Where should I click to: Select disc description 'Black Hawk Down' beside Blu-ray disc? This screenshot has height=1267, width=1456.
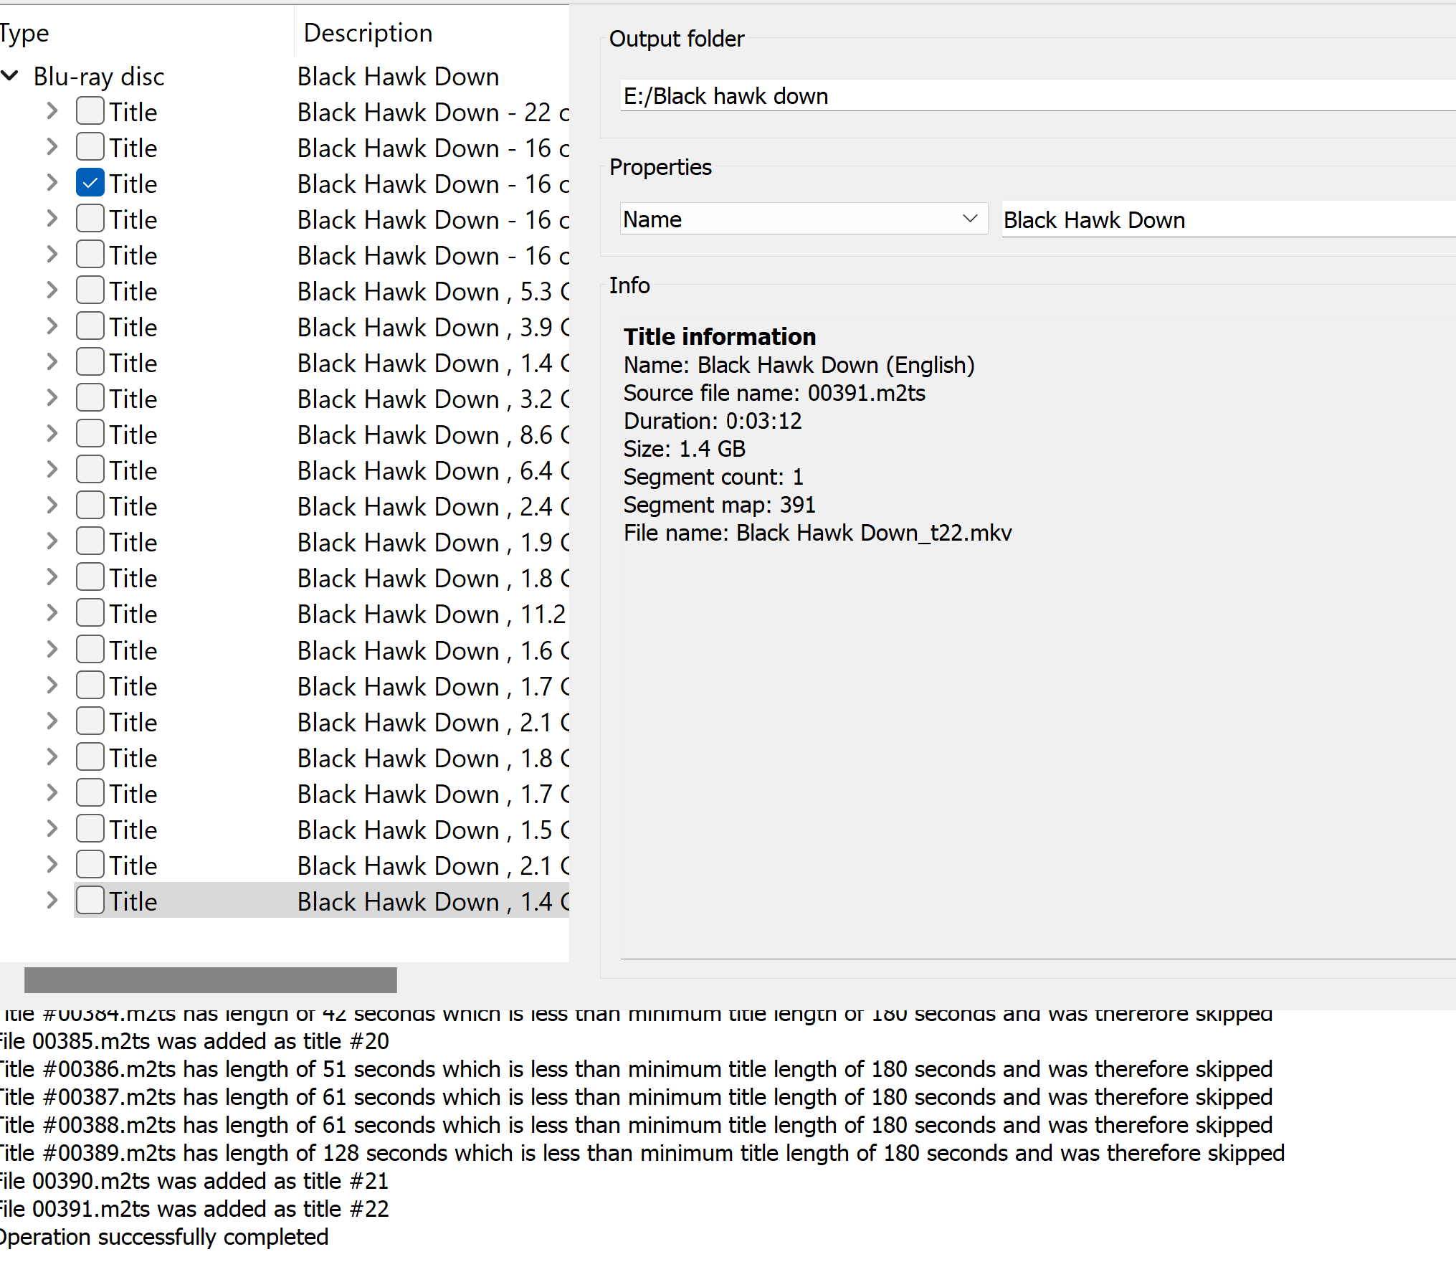(x=398, y=77)
